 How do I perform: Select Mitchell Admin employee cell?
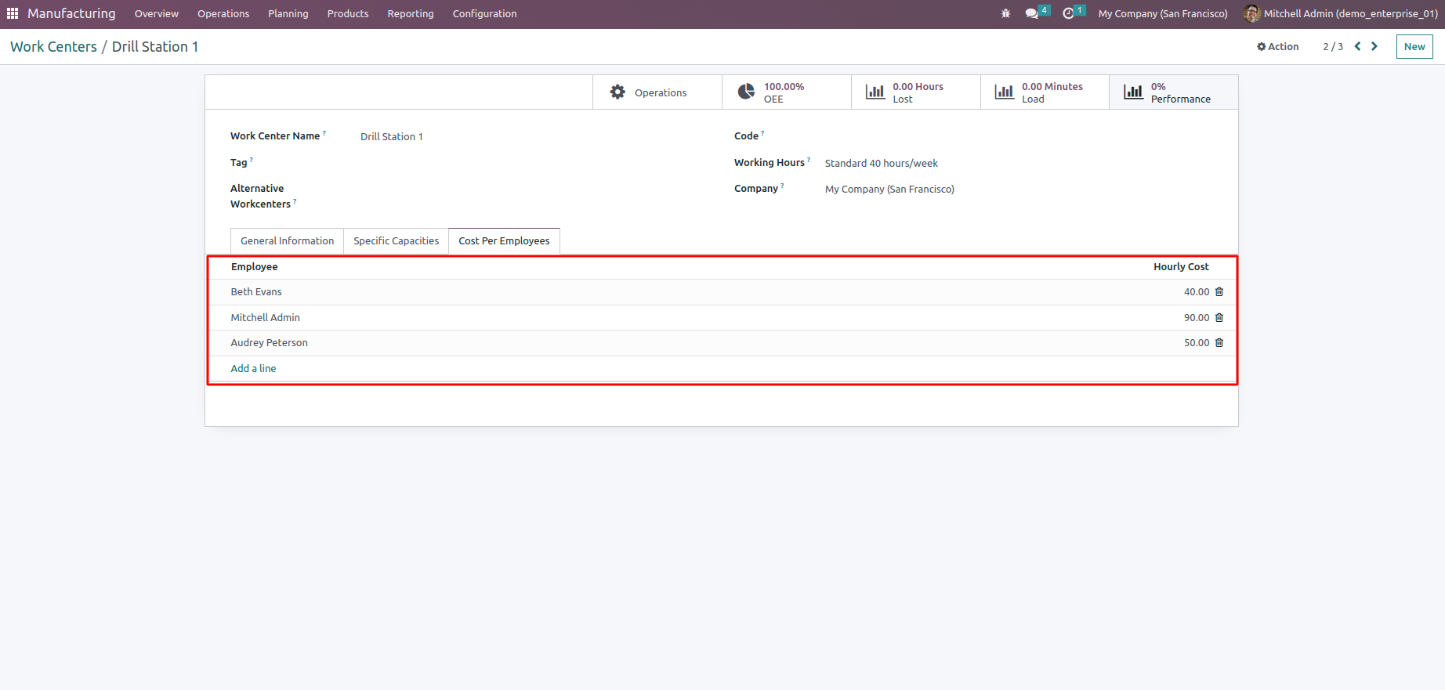pos(265,317)
